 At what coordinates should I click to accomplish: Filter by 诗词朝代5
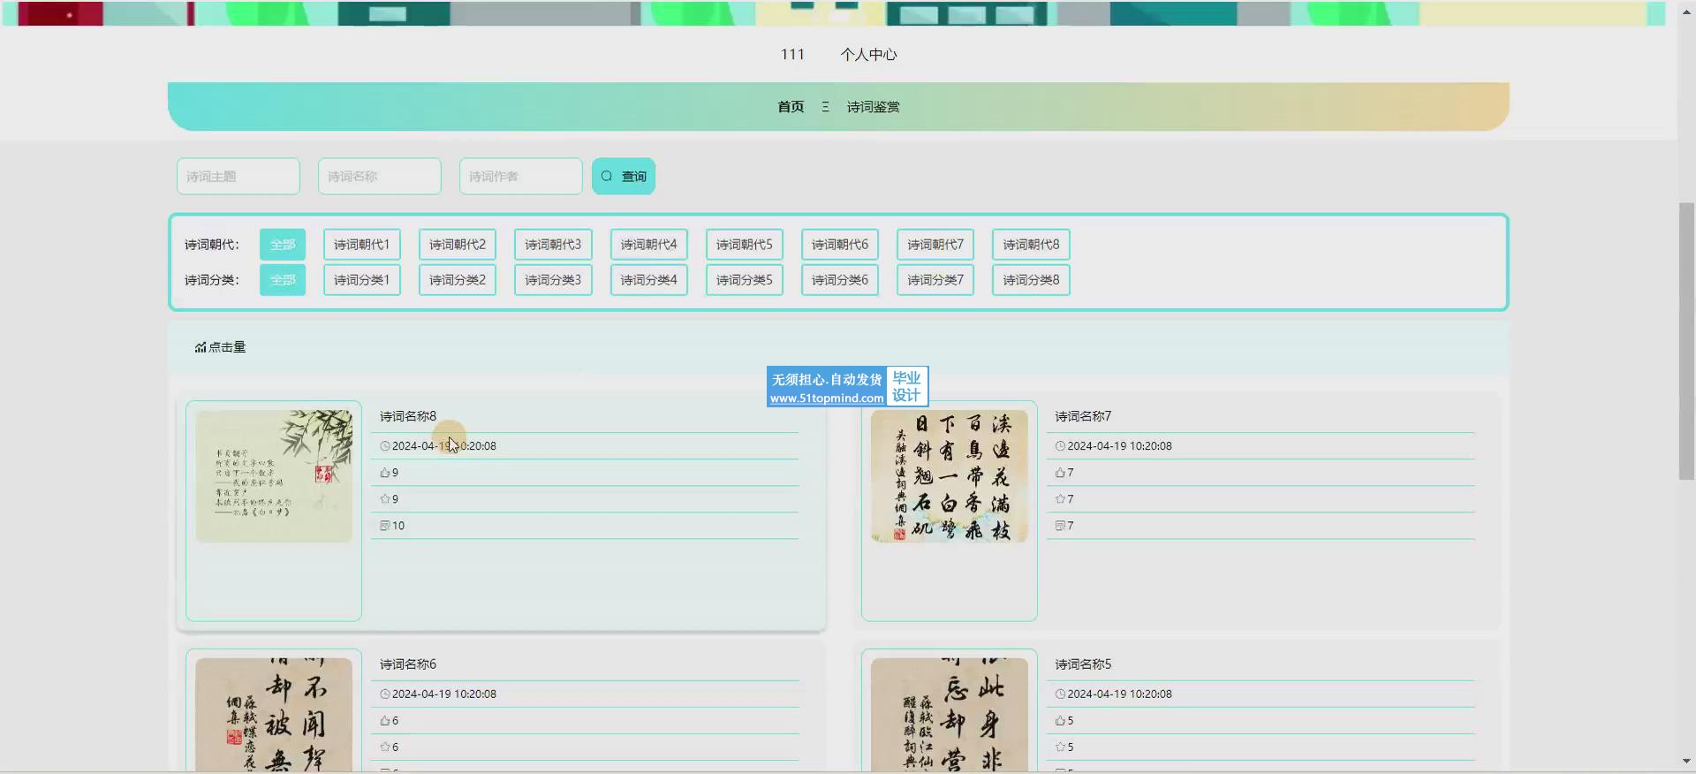tap(744, 245)
